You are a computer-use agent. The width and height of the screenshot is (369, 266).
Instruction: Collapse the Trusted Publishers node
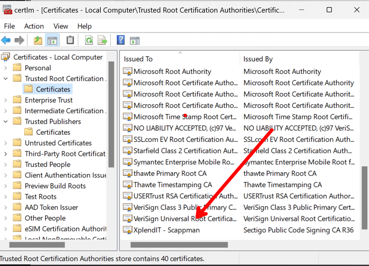coord(6,122)
